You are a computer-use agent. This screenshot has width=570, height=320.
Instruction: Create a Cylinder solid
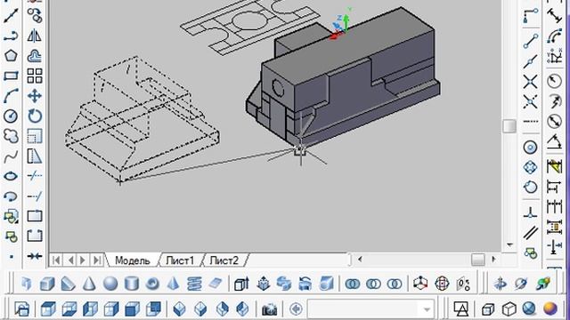pyautogui.click(x=131, y=284)
